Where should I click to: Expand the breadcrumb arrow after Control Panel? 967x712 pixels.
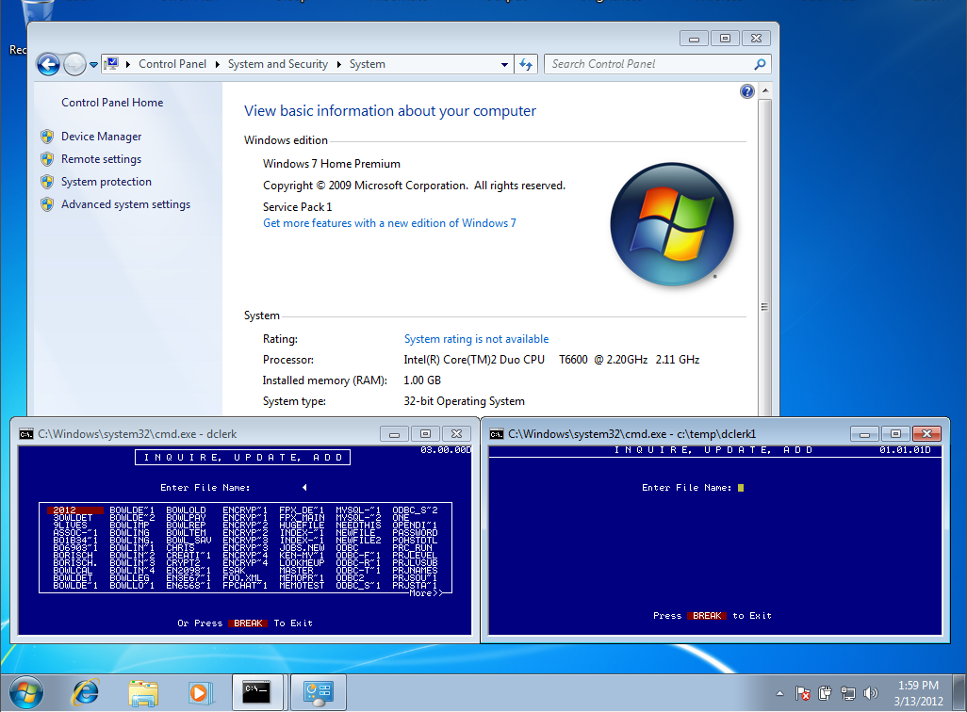click(217, 64)
